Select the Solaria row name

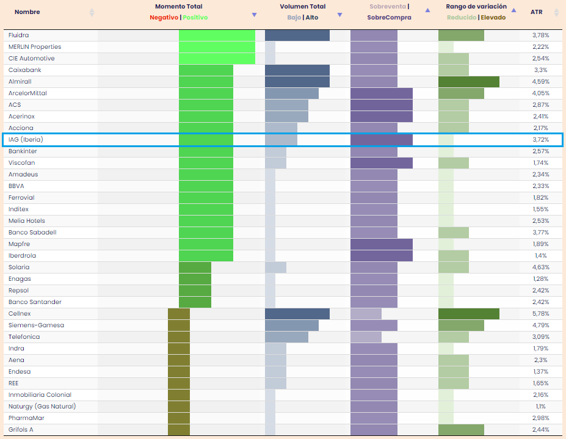19,267
